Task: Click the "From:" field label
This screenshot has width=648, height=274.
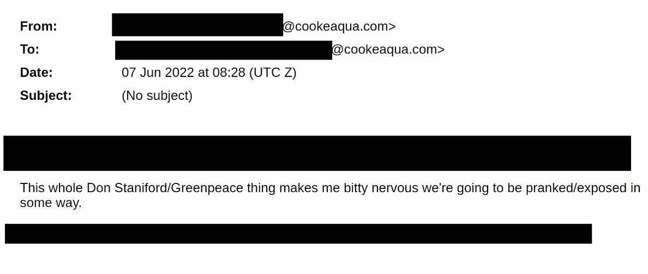Action: [38, 26]
